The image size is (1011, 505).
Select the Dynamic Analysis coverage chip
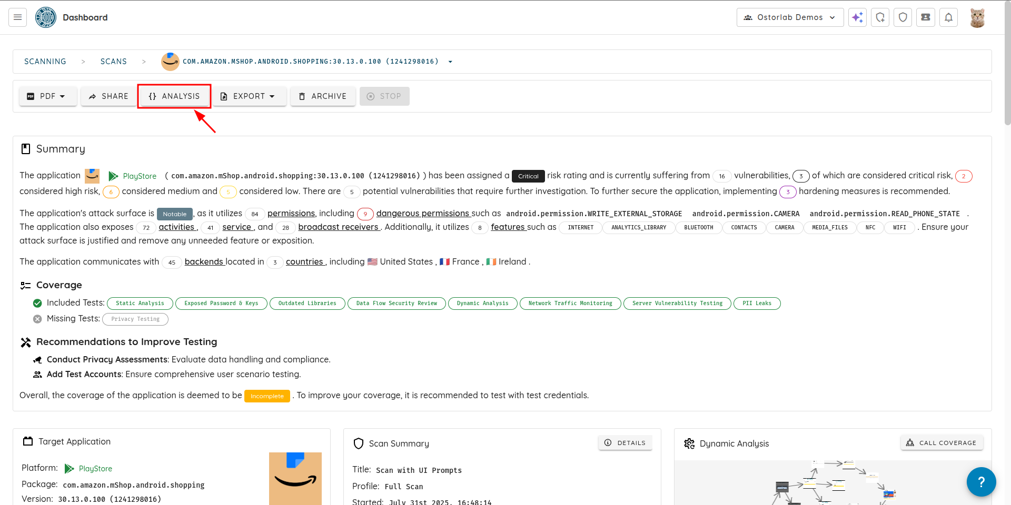tap(483, 304)
